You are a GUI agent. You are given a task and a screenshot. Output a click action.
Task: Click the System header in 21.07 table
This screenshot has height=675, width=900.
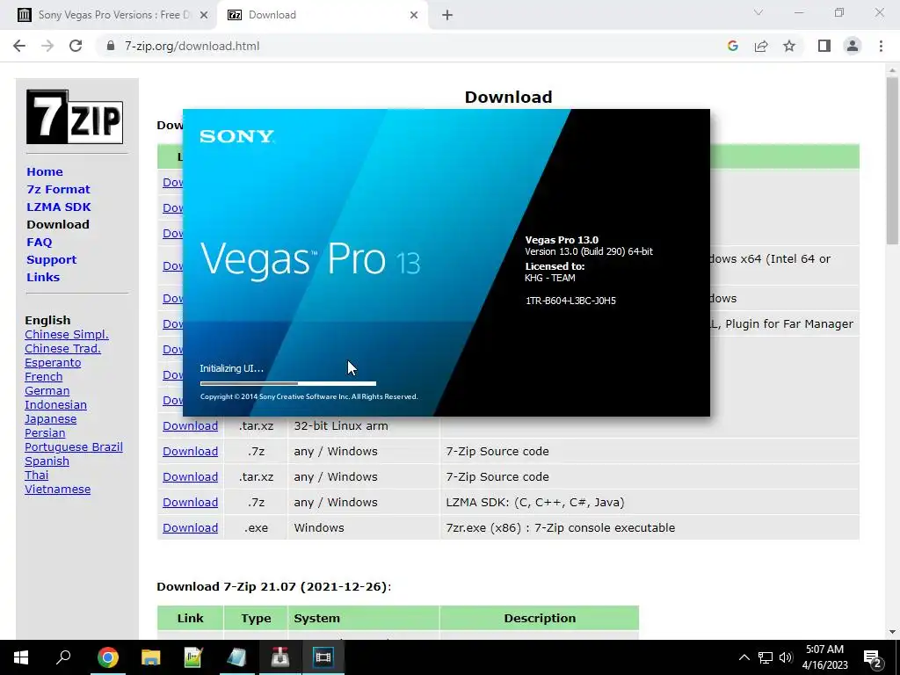click(316, 618)
